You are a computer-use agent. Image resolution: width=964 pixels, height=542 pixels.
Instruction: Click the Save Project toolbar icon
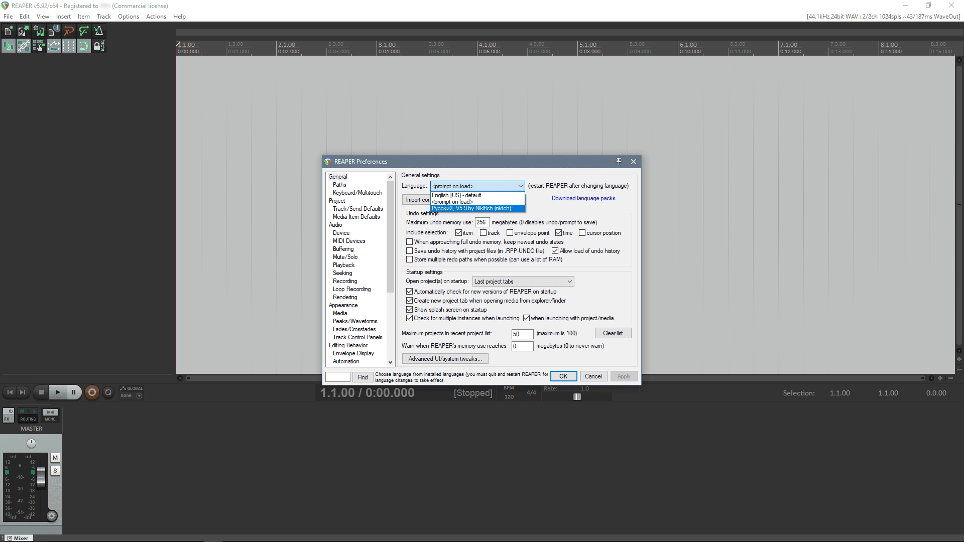tap(38, 31)
